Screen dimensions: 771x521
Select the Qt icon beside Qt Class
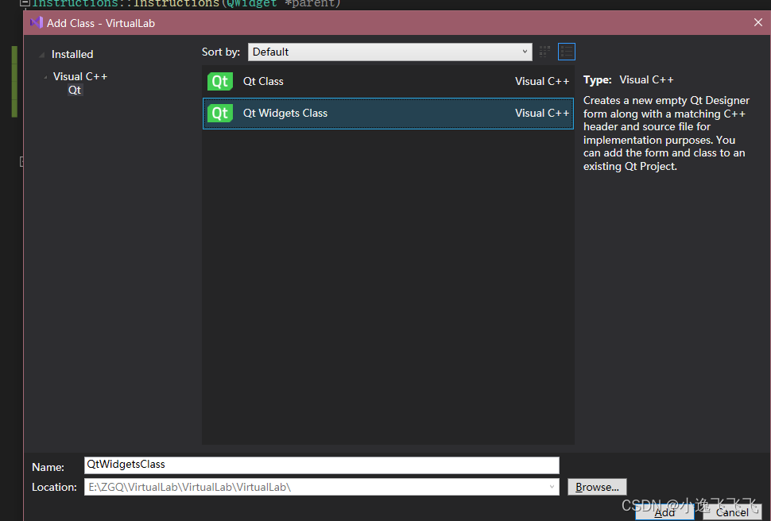tap(219, 81)
